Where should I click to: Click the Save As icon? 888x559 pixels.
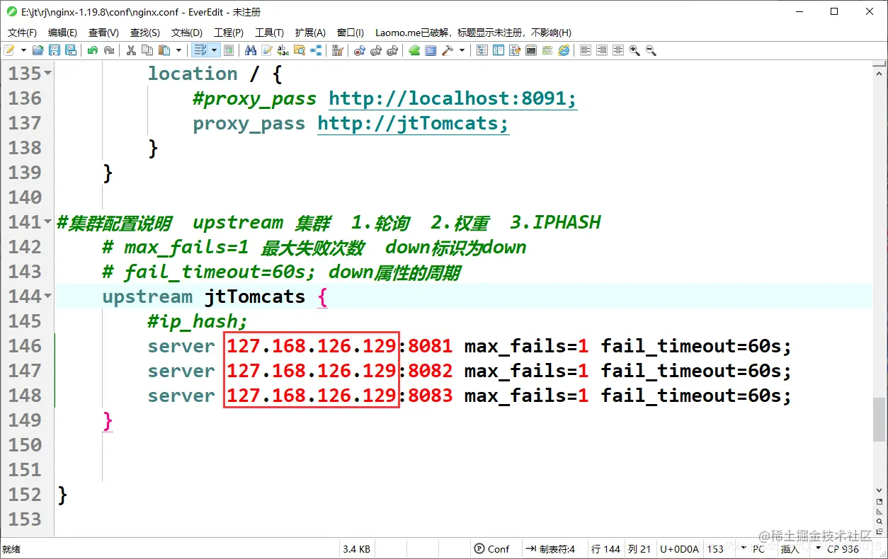[x=71, y=50]
